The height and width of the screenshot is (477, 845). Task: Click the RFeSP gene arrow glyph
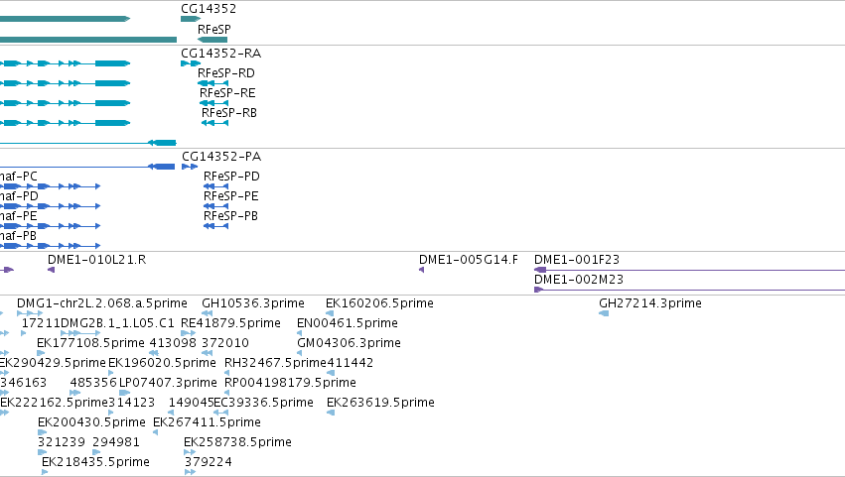click(212, 40)
